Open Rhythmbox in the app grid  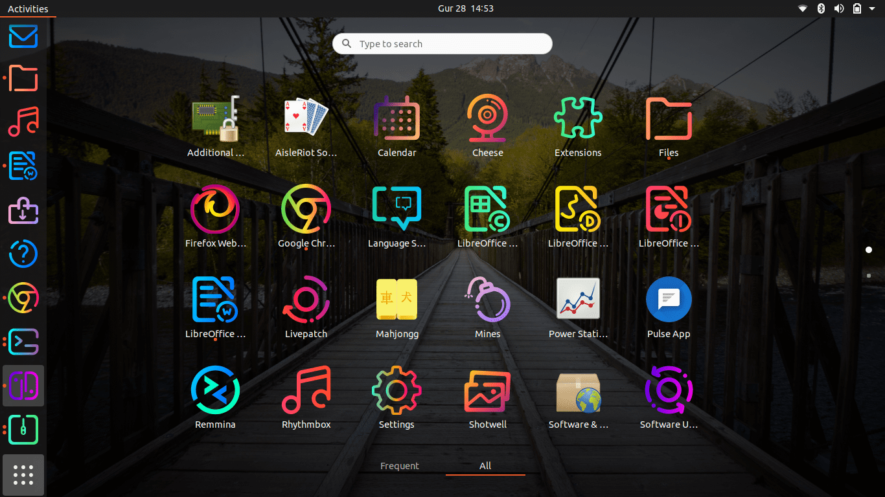(306, 399)
